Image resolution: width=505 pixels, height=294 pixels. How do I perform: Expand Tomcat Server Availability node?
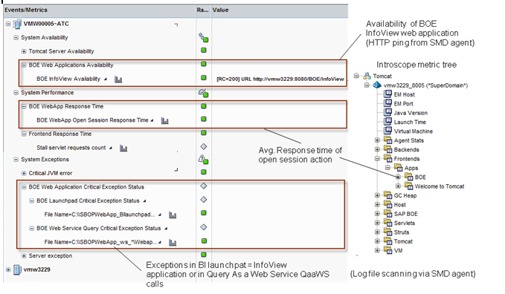24,51
